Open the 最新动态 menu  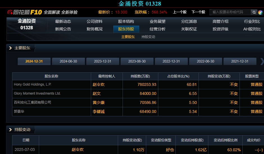point(63,21)
